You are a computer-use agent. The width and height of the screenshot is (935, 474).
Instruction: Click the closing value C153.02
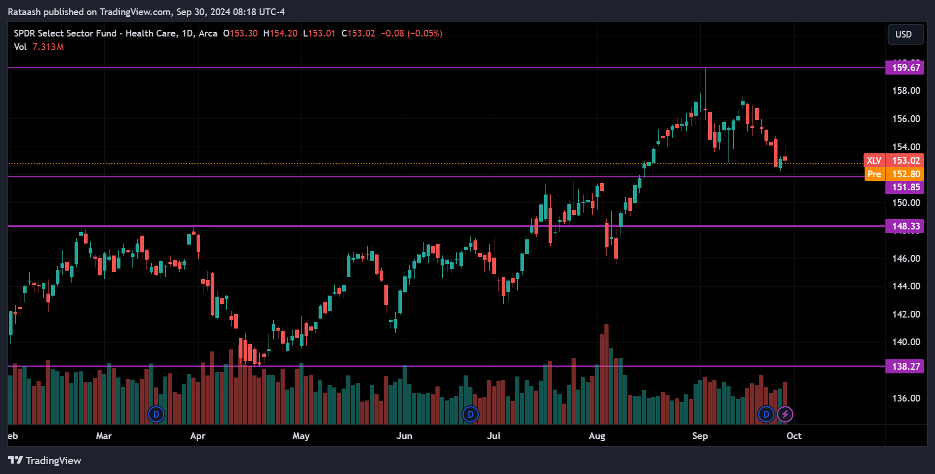pos(358,33)
